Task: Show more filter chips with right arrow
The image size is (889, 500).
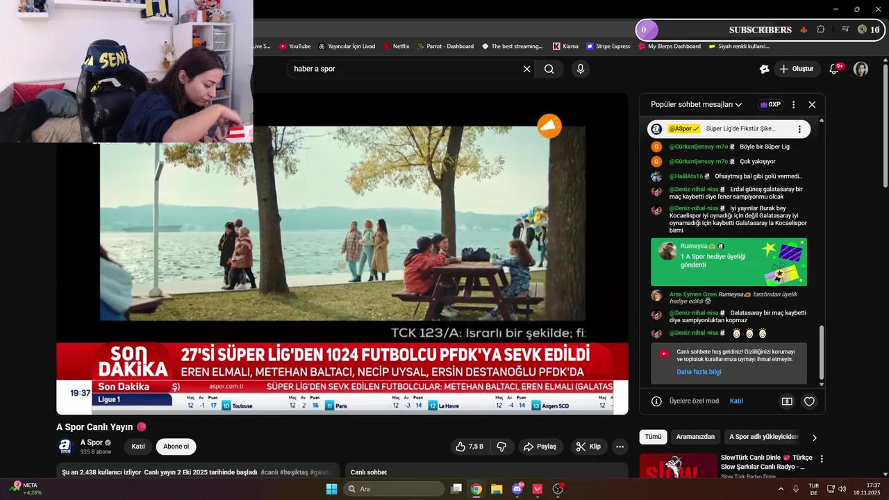Action: pyautogui.click(x=815, y=437)
